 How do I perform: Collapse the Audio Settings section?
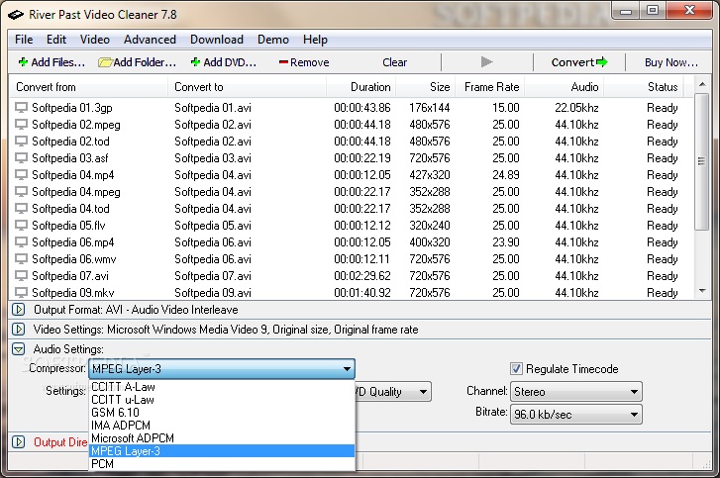[x=19, y=349]
